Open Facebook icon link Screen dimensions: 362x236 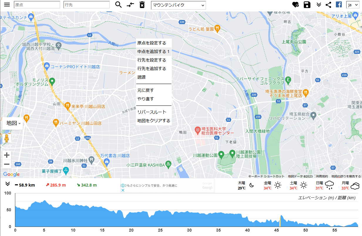(x=339, y=5)
